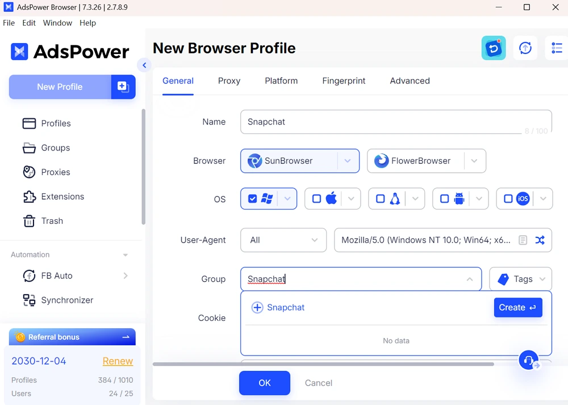Click the Linux penguin OS icon
568x405 pixels.
395,198
